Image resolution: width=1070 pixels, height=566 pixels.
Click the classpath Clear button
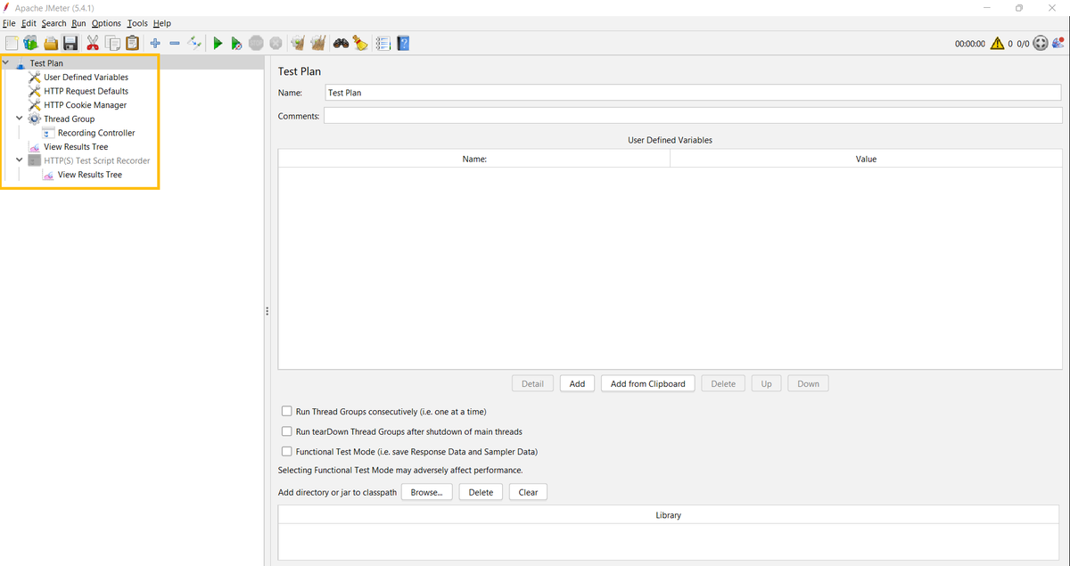coord(528,492)
